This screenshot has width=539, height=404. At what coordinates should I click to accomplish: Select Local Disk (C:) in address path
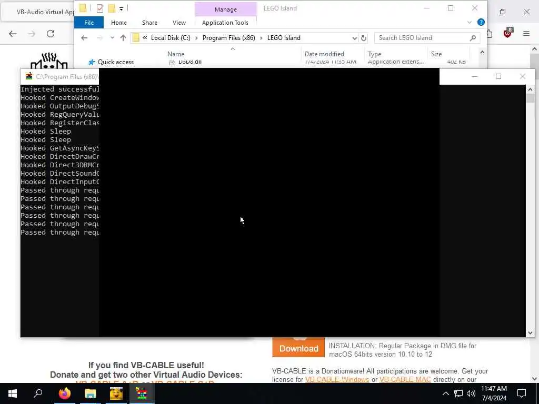point(171,38)
